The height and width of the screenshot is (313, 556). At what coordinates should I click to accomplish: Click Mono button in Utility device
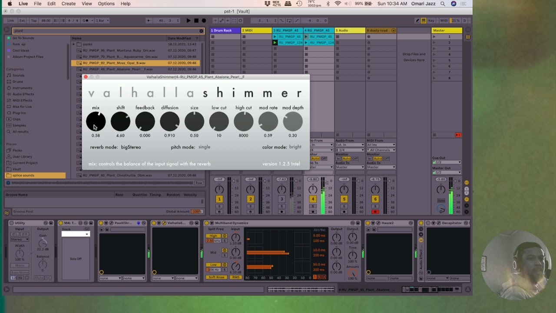pos(20,266)
